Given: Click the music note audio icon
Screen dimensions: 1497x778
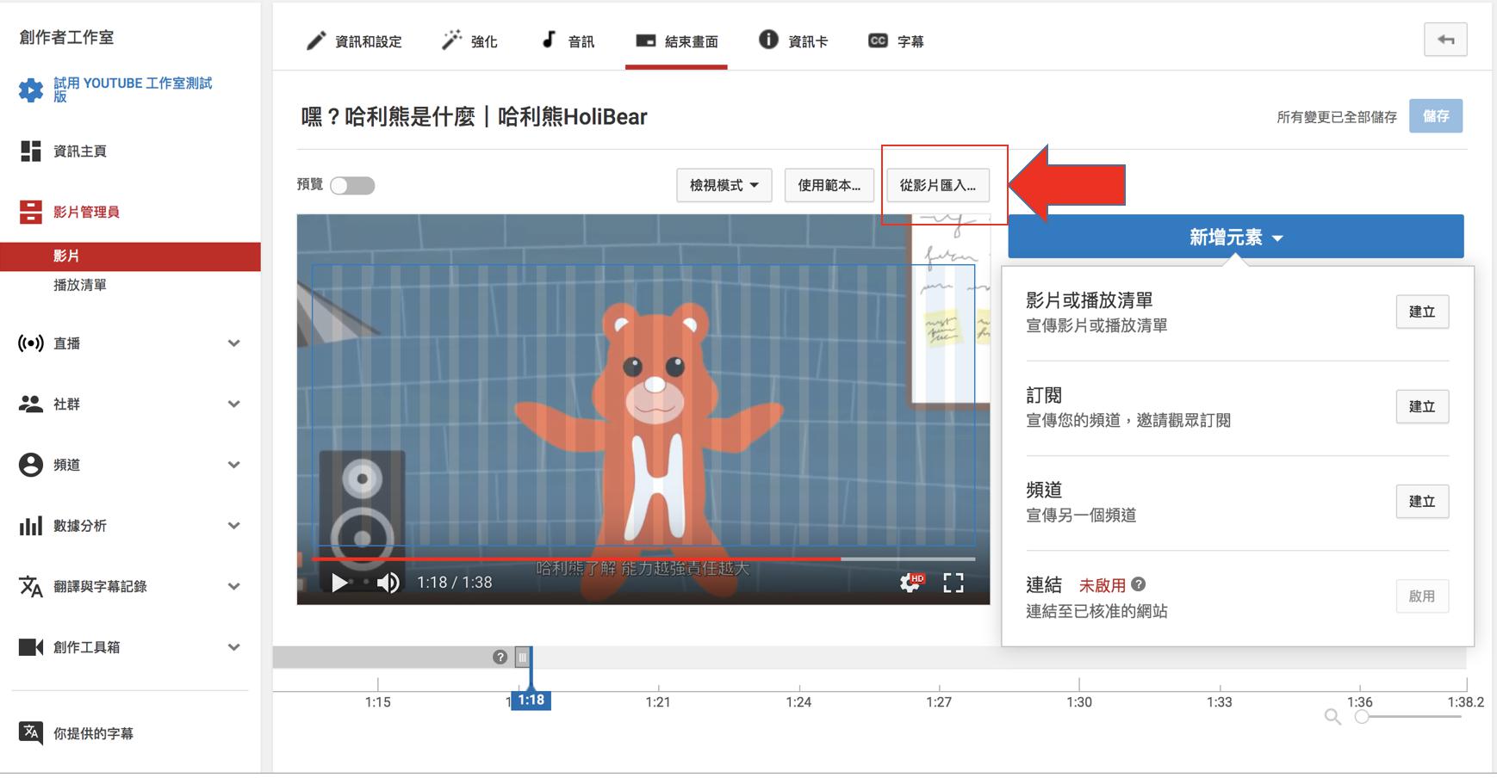Looking at the screenshot, I should (x=549, y=40).
